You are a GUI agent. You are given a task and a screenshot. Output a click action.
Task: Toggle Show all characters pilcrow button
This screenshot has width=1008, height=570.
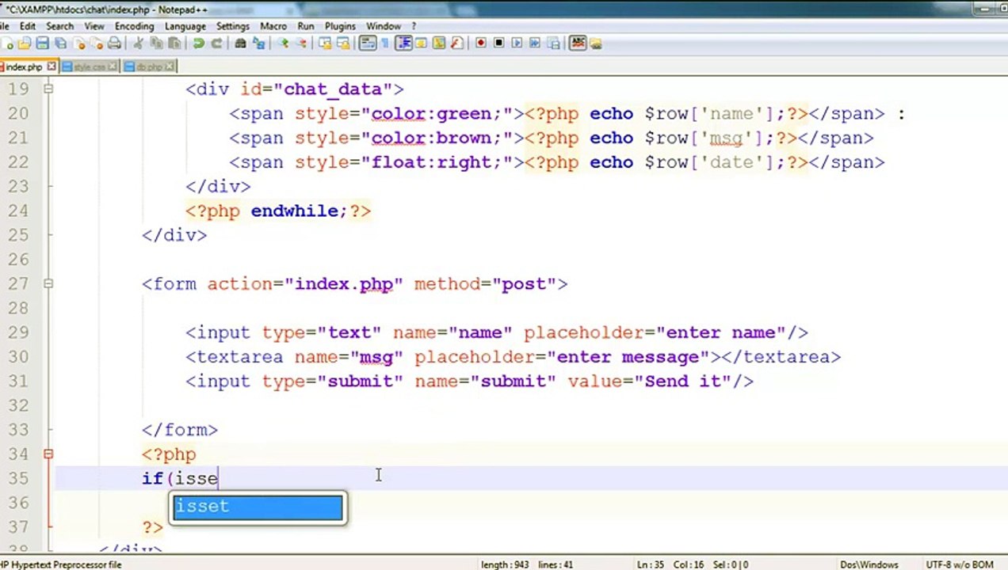click(x=385, y=44)
